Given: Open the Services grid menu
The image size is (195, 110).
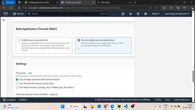Looking at the screenshot, I should coord(14,14).
